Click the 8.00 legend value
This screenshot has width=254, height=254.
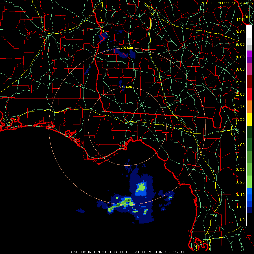pyautogui.click(x=240, y=32)
